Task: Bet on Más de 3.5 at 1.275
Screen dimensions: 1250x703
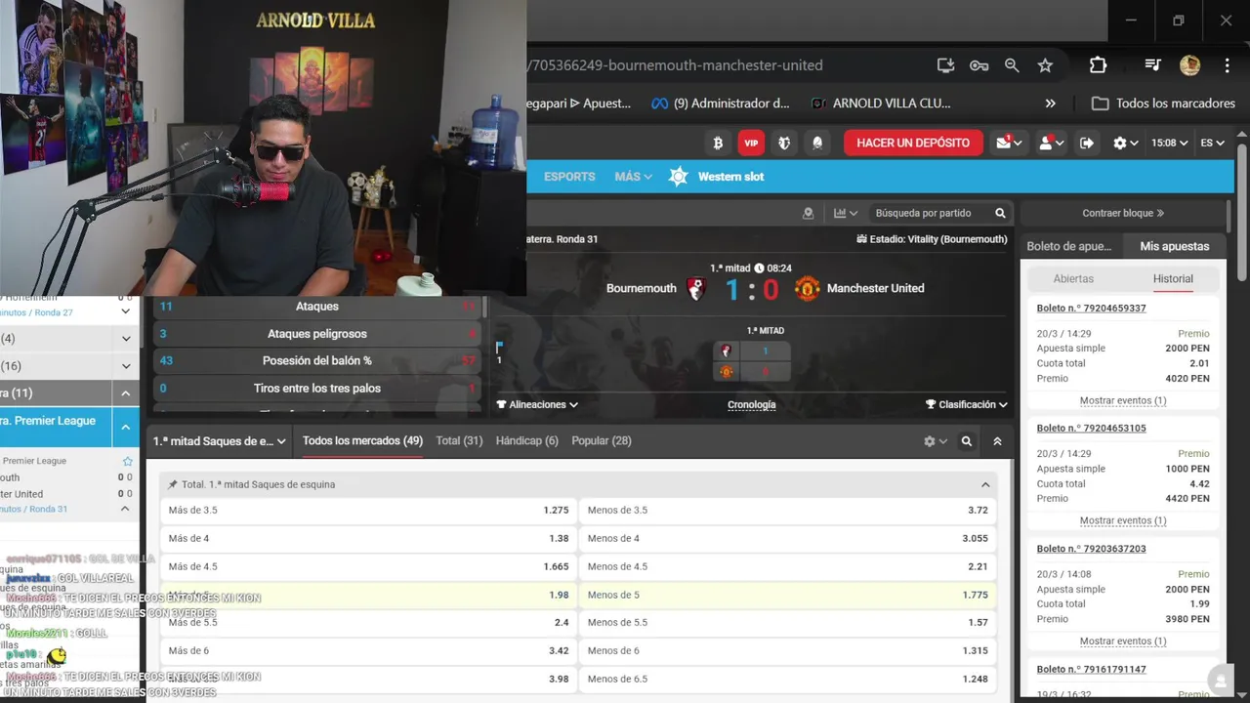Action: click(368, 510)
